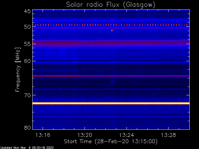Click the 13:16 time tick label
This screenshot has width=199, height=149.
point(43,135)
